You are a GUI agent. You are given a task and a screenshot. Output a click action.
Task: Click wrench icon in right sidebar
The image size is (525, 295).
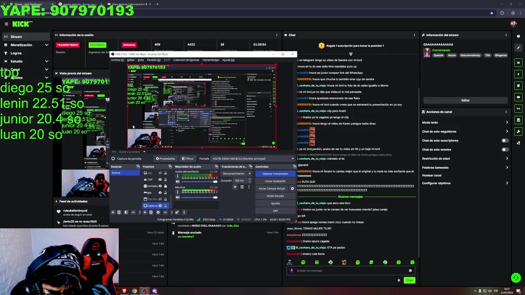click(x=518, y=132)
